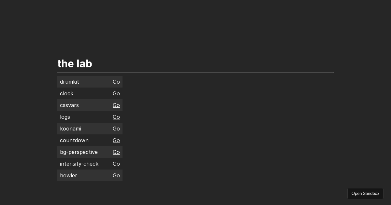Click the logs row text
This screenshot has height=205, width=391.
(x=65, y=117)
